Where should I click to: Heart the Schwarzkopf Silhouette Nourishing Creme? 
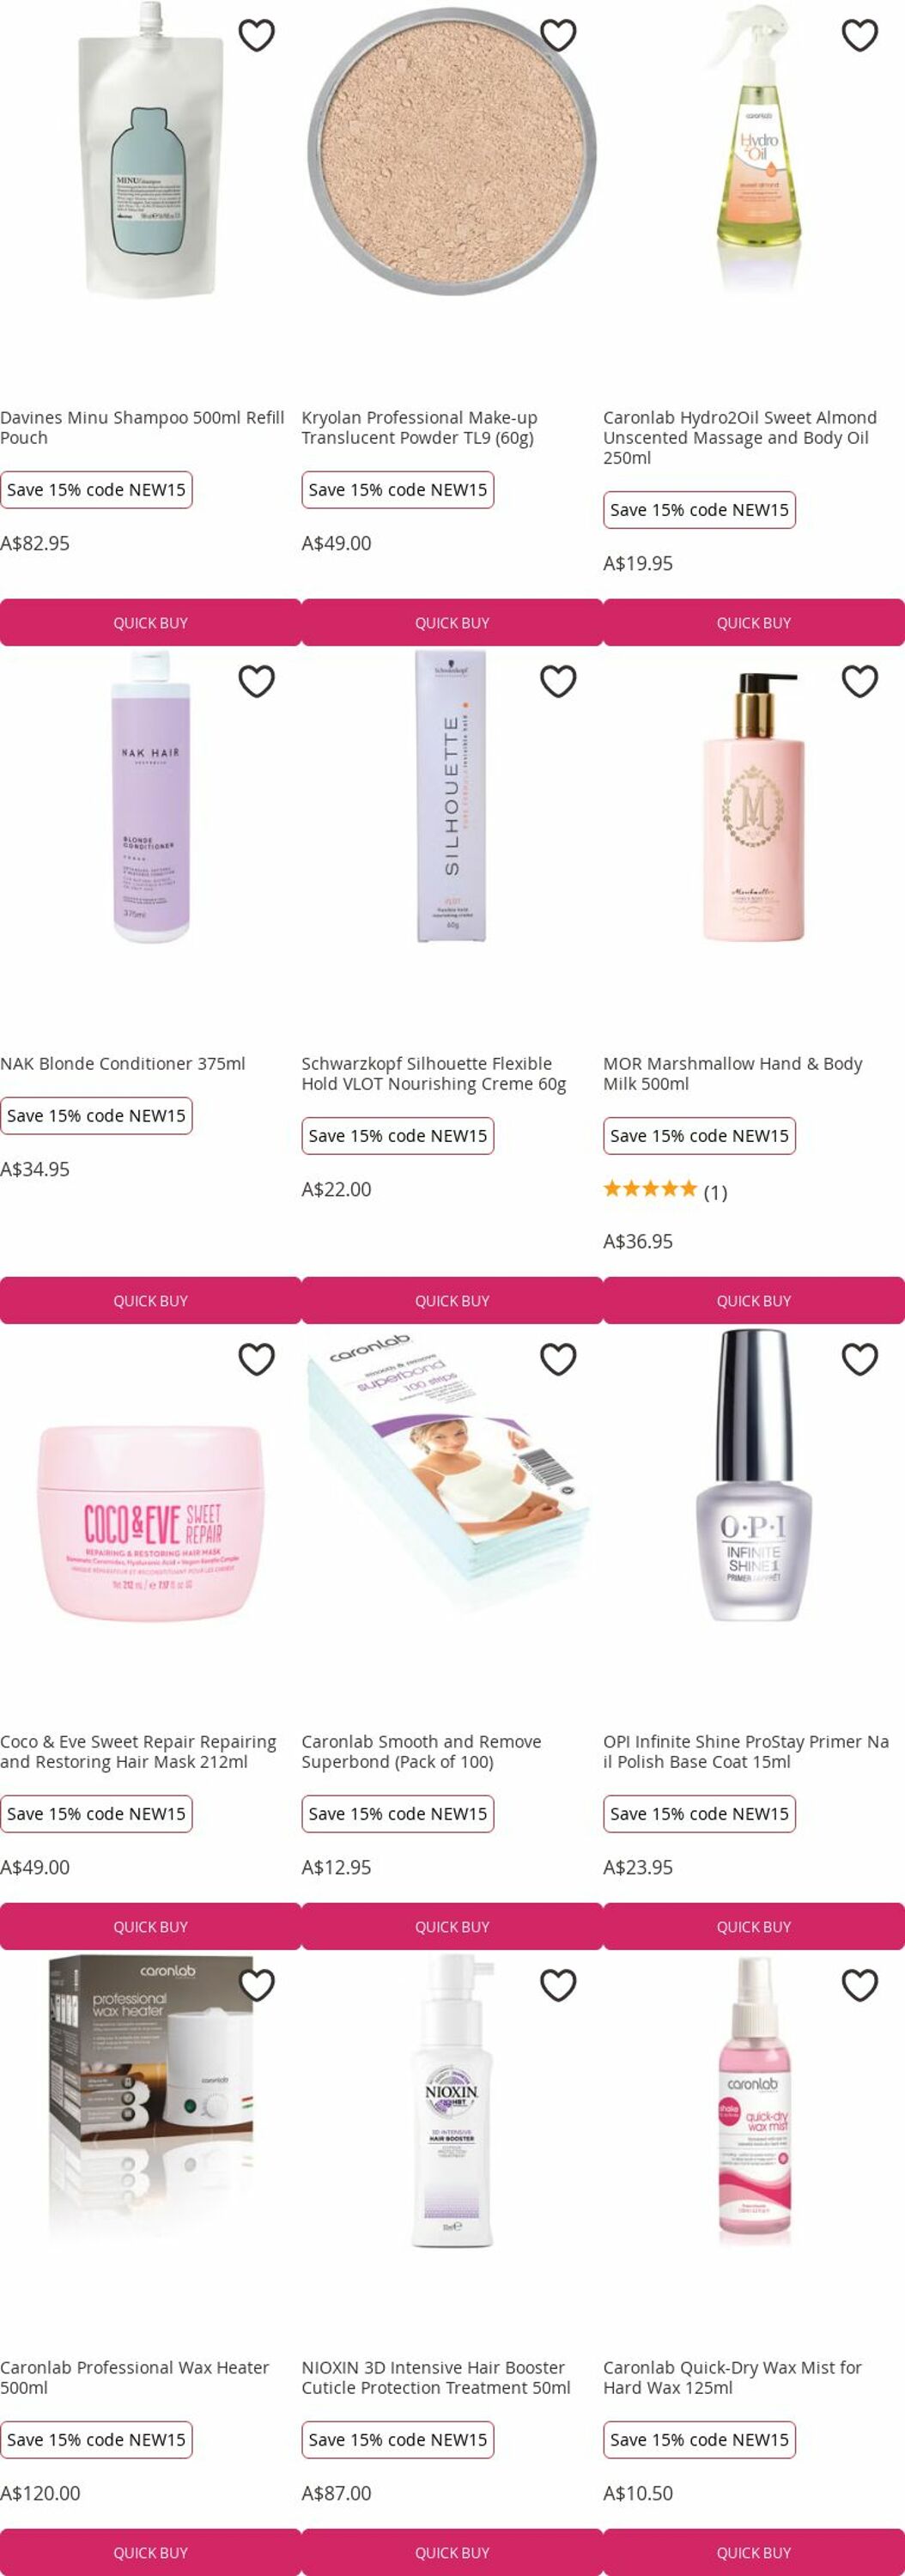(558, 681)
